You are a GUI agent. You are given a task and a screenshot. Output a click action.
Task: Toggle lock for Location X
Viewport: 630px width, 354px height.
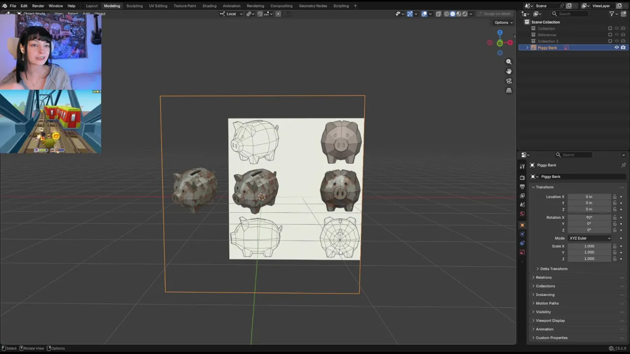(x=615, y=197)
